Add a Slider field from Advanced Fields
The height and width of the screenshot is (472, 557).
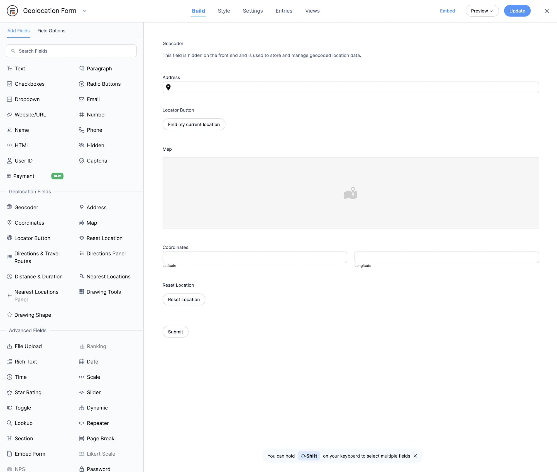tap(94, 392)
